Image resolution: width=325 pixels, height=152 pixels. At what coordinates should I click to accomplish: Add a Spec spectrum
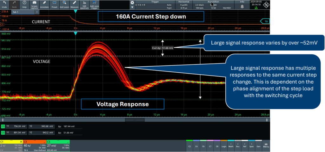click(252, 146)
